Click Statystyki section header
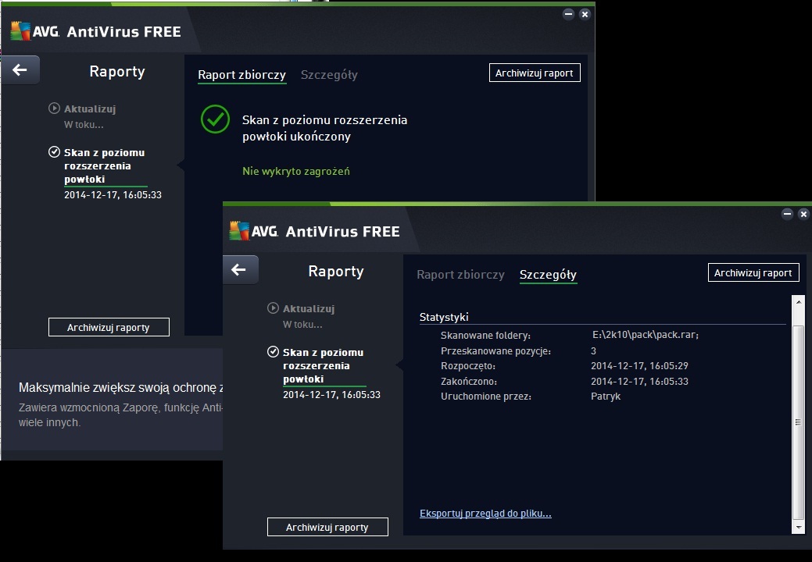 click(x=444, y=317)
